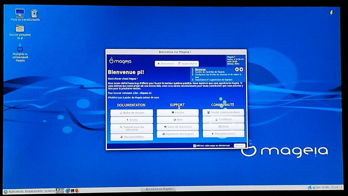Click the Dons button
Image resolution: width=348 pixels, height=196 pixels.
(223, 126)
